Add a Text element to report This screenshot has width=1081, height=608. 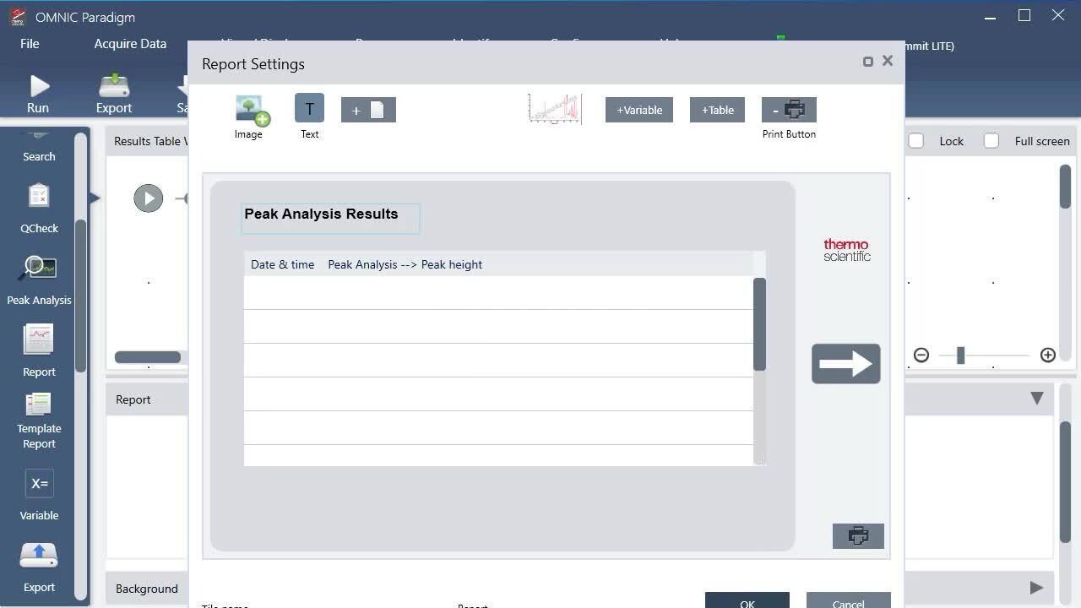pyautogui.click(x=309, y=109)
